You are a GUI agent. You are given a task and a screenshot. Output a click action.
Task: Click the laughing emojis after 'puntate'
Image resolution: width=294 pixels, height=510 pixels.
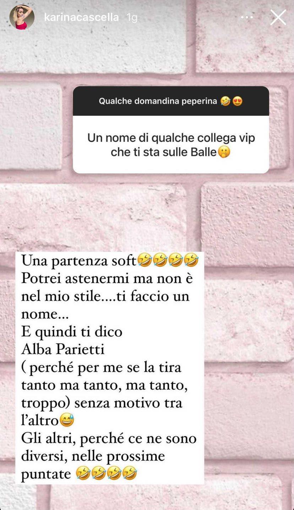click(107, 474)
